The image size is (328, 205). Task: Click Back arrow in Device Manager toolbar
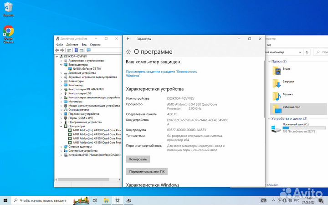[x=57, y=50]
